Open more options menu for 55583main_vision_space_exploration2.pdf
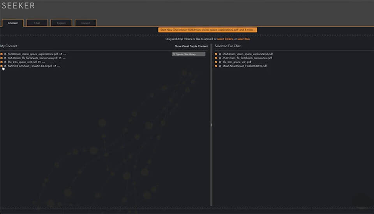The width and height of the screenshot is (374, 214). (x=65, y=54)
